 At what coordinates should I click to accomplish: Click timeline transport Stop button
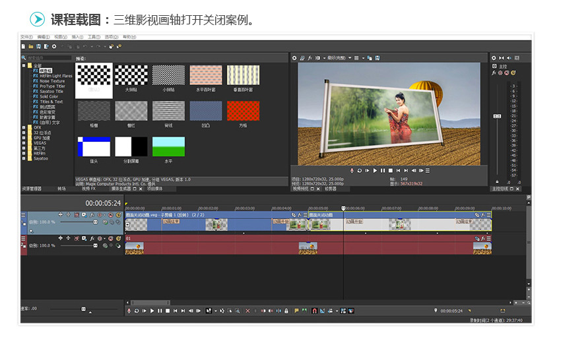[x=168, y=311]
